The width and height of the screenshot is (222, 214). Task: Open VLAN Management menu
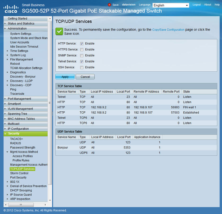[x=25, y=109]
